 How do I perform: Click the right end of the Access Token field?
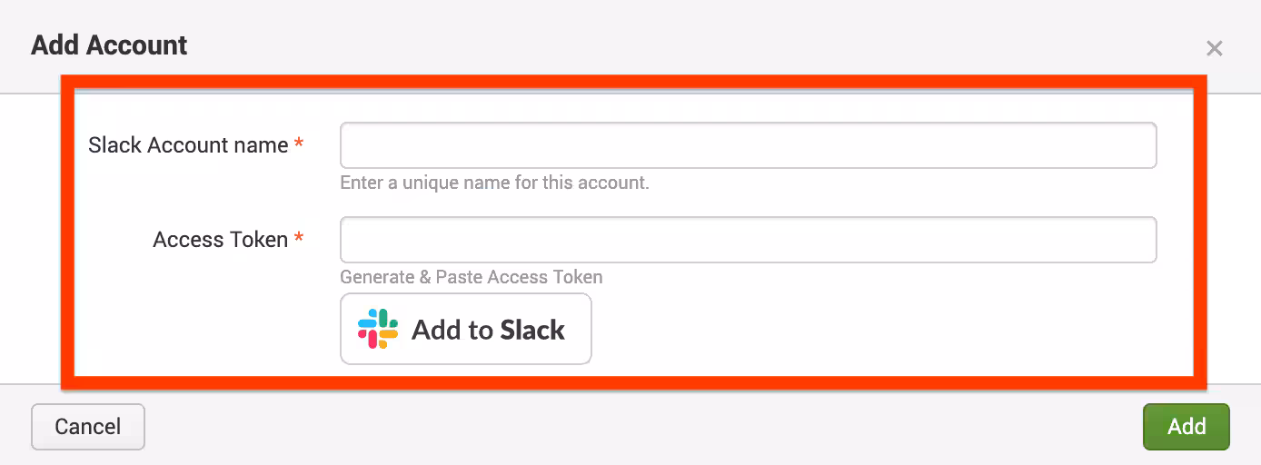1136,240
